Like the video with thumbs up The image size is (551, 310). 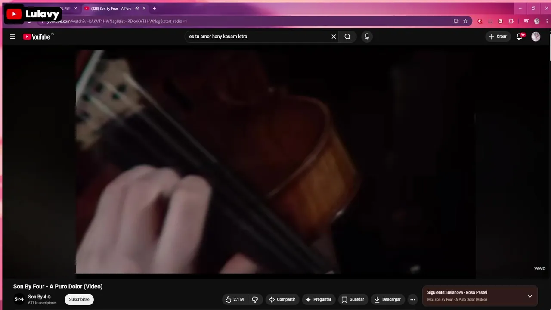tap(234, 299)
